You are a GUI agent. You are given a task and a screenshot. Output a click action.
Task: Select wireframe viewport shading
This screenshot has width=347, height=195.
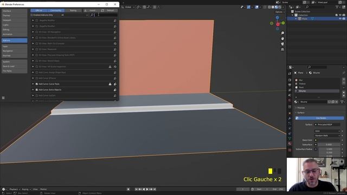point(269,7)
